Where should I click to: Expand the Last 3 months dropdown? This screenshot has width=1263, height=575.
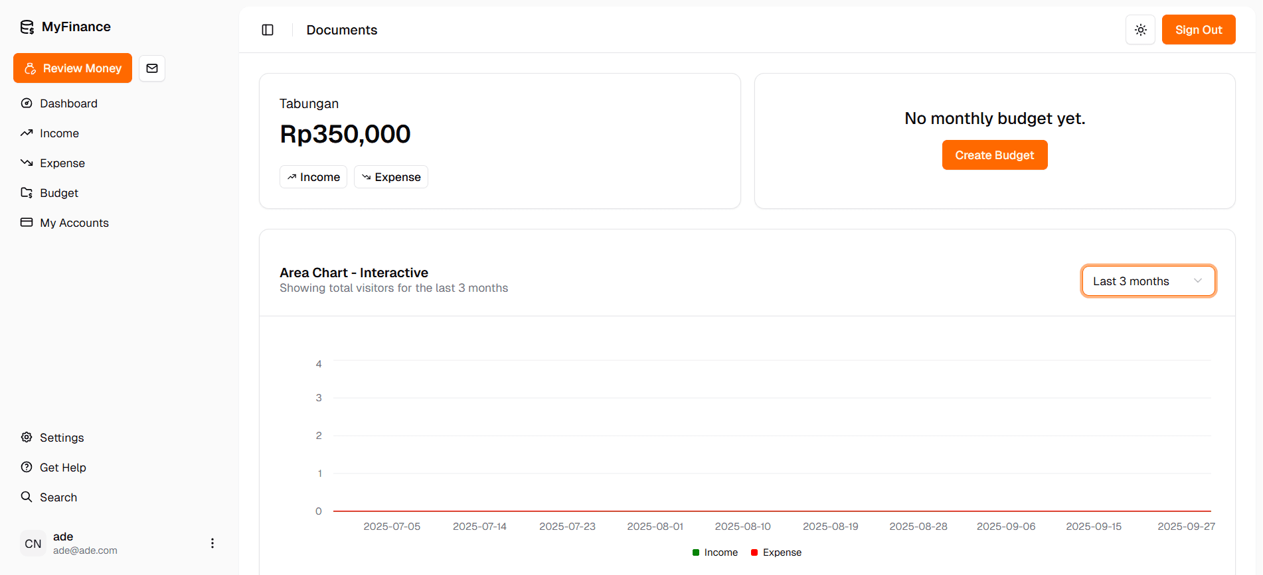click(1147, 281)
